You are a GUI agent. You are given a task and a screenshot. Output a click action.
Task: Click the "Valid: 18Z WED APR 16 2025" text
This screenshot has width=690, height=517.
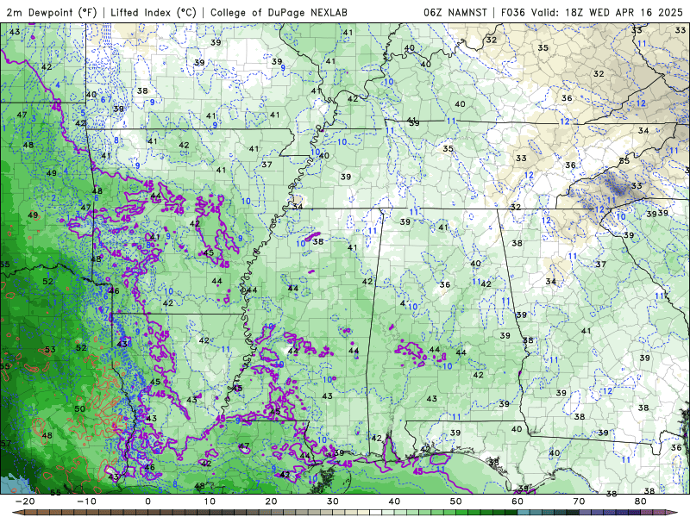click(607, 12)
